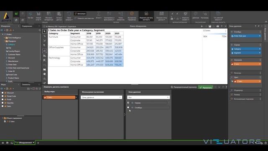This screenshot has height=151, width=268.
Task: Check the Столбцы checkbox in Зоны удаления
Action: click(128, 107)
